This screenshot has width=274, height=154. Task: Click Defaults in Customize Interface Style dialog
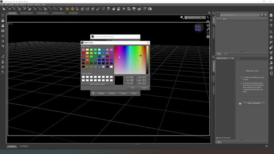(x=101, y=93)
